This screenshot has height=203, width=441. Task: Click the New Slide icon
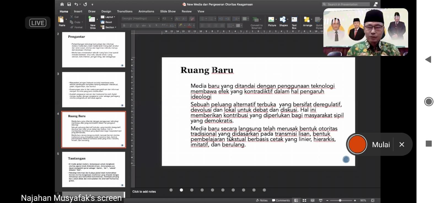click(92, 20)
